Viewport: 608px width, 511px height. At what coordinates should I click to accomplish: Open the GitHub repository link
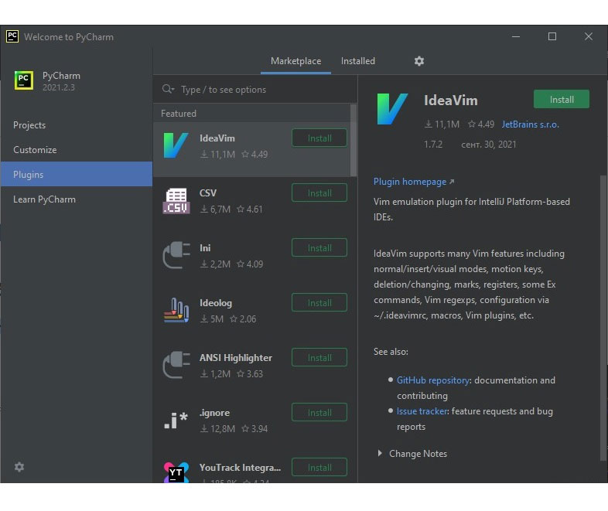pyautogui.click(x=432, y=380)
